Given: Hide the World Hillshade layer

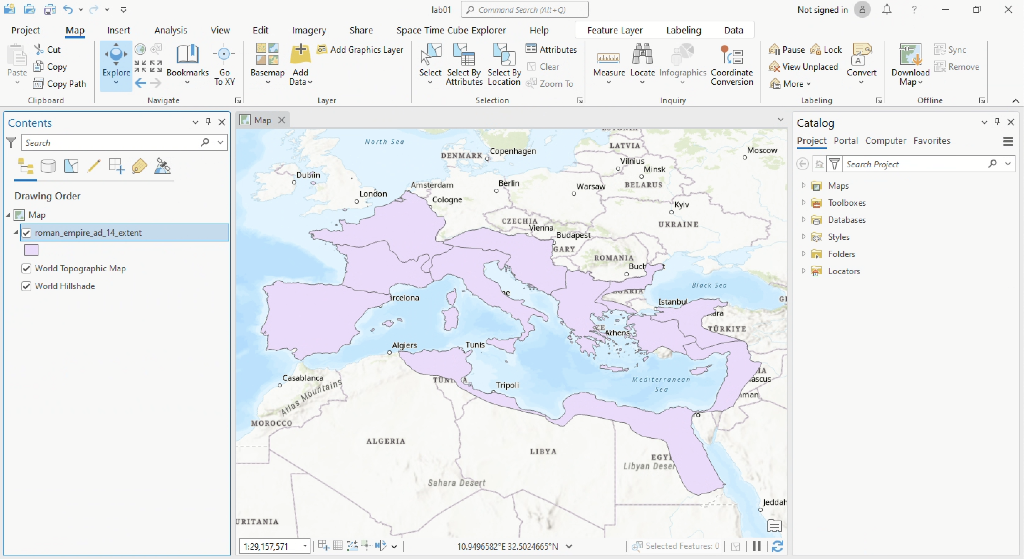Looking at the screenshot, I should click(27, 286).
